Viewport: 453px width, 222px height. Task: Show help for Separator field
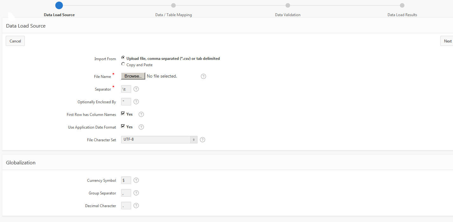(136, 89)
